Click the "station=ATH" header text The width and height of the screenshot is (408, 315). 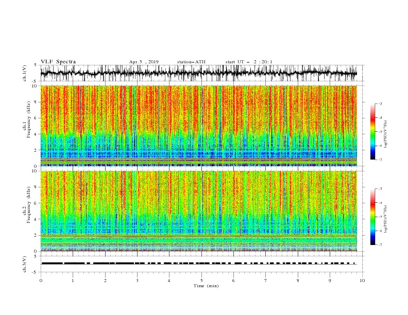(191, 62)
